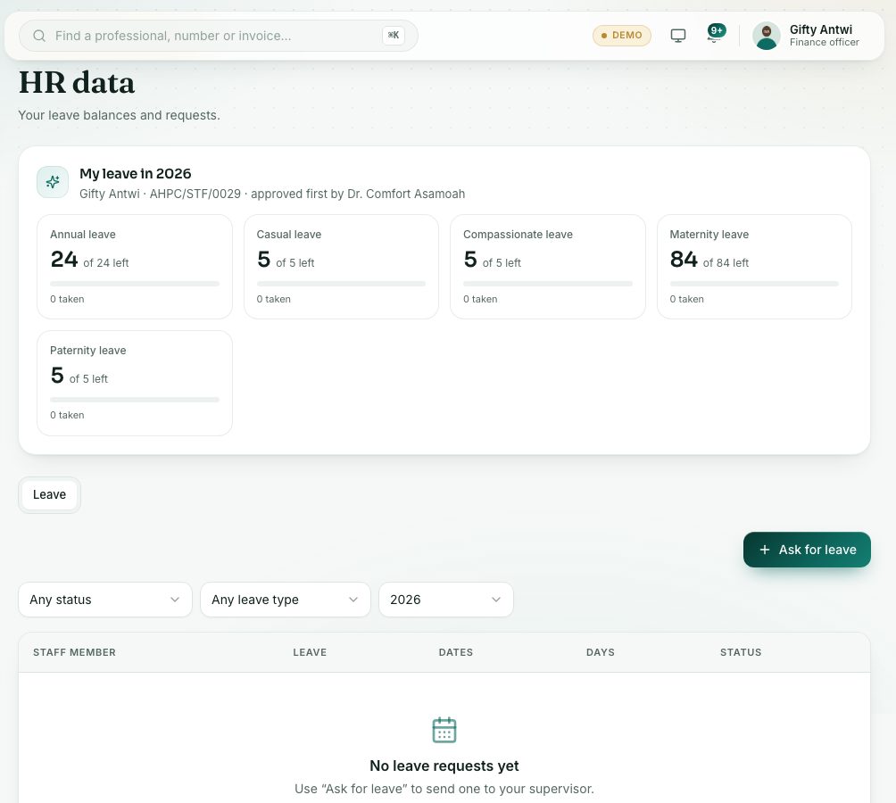Click the '84 of 84 left' maternity balance
The image size is (896, 803).
point(709,260)
